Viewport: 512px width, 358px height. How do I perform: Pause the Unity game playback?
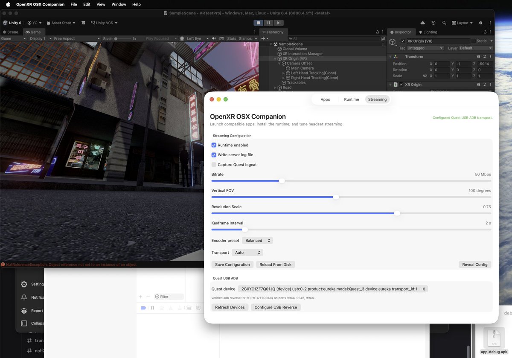[268, 23]
